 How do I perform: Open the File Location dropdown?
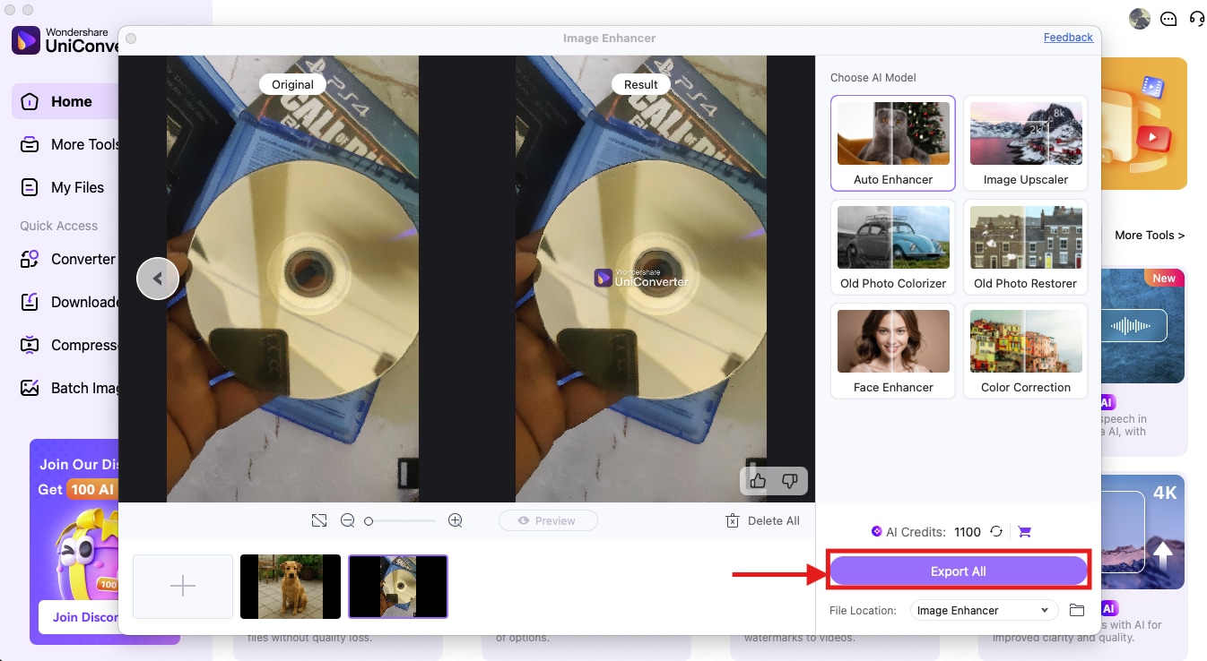coord(983,610)
